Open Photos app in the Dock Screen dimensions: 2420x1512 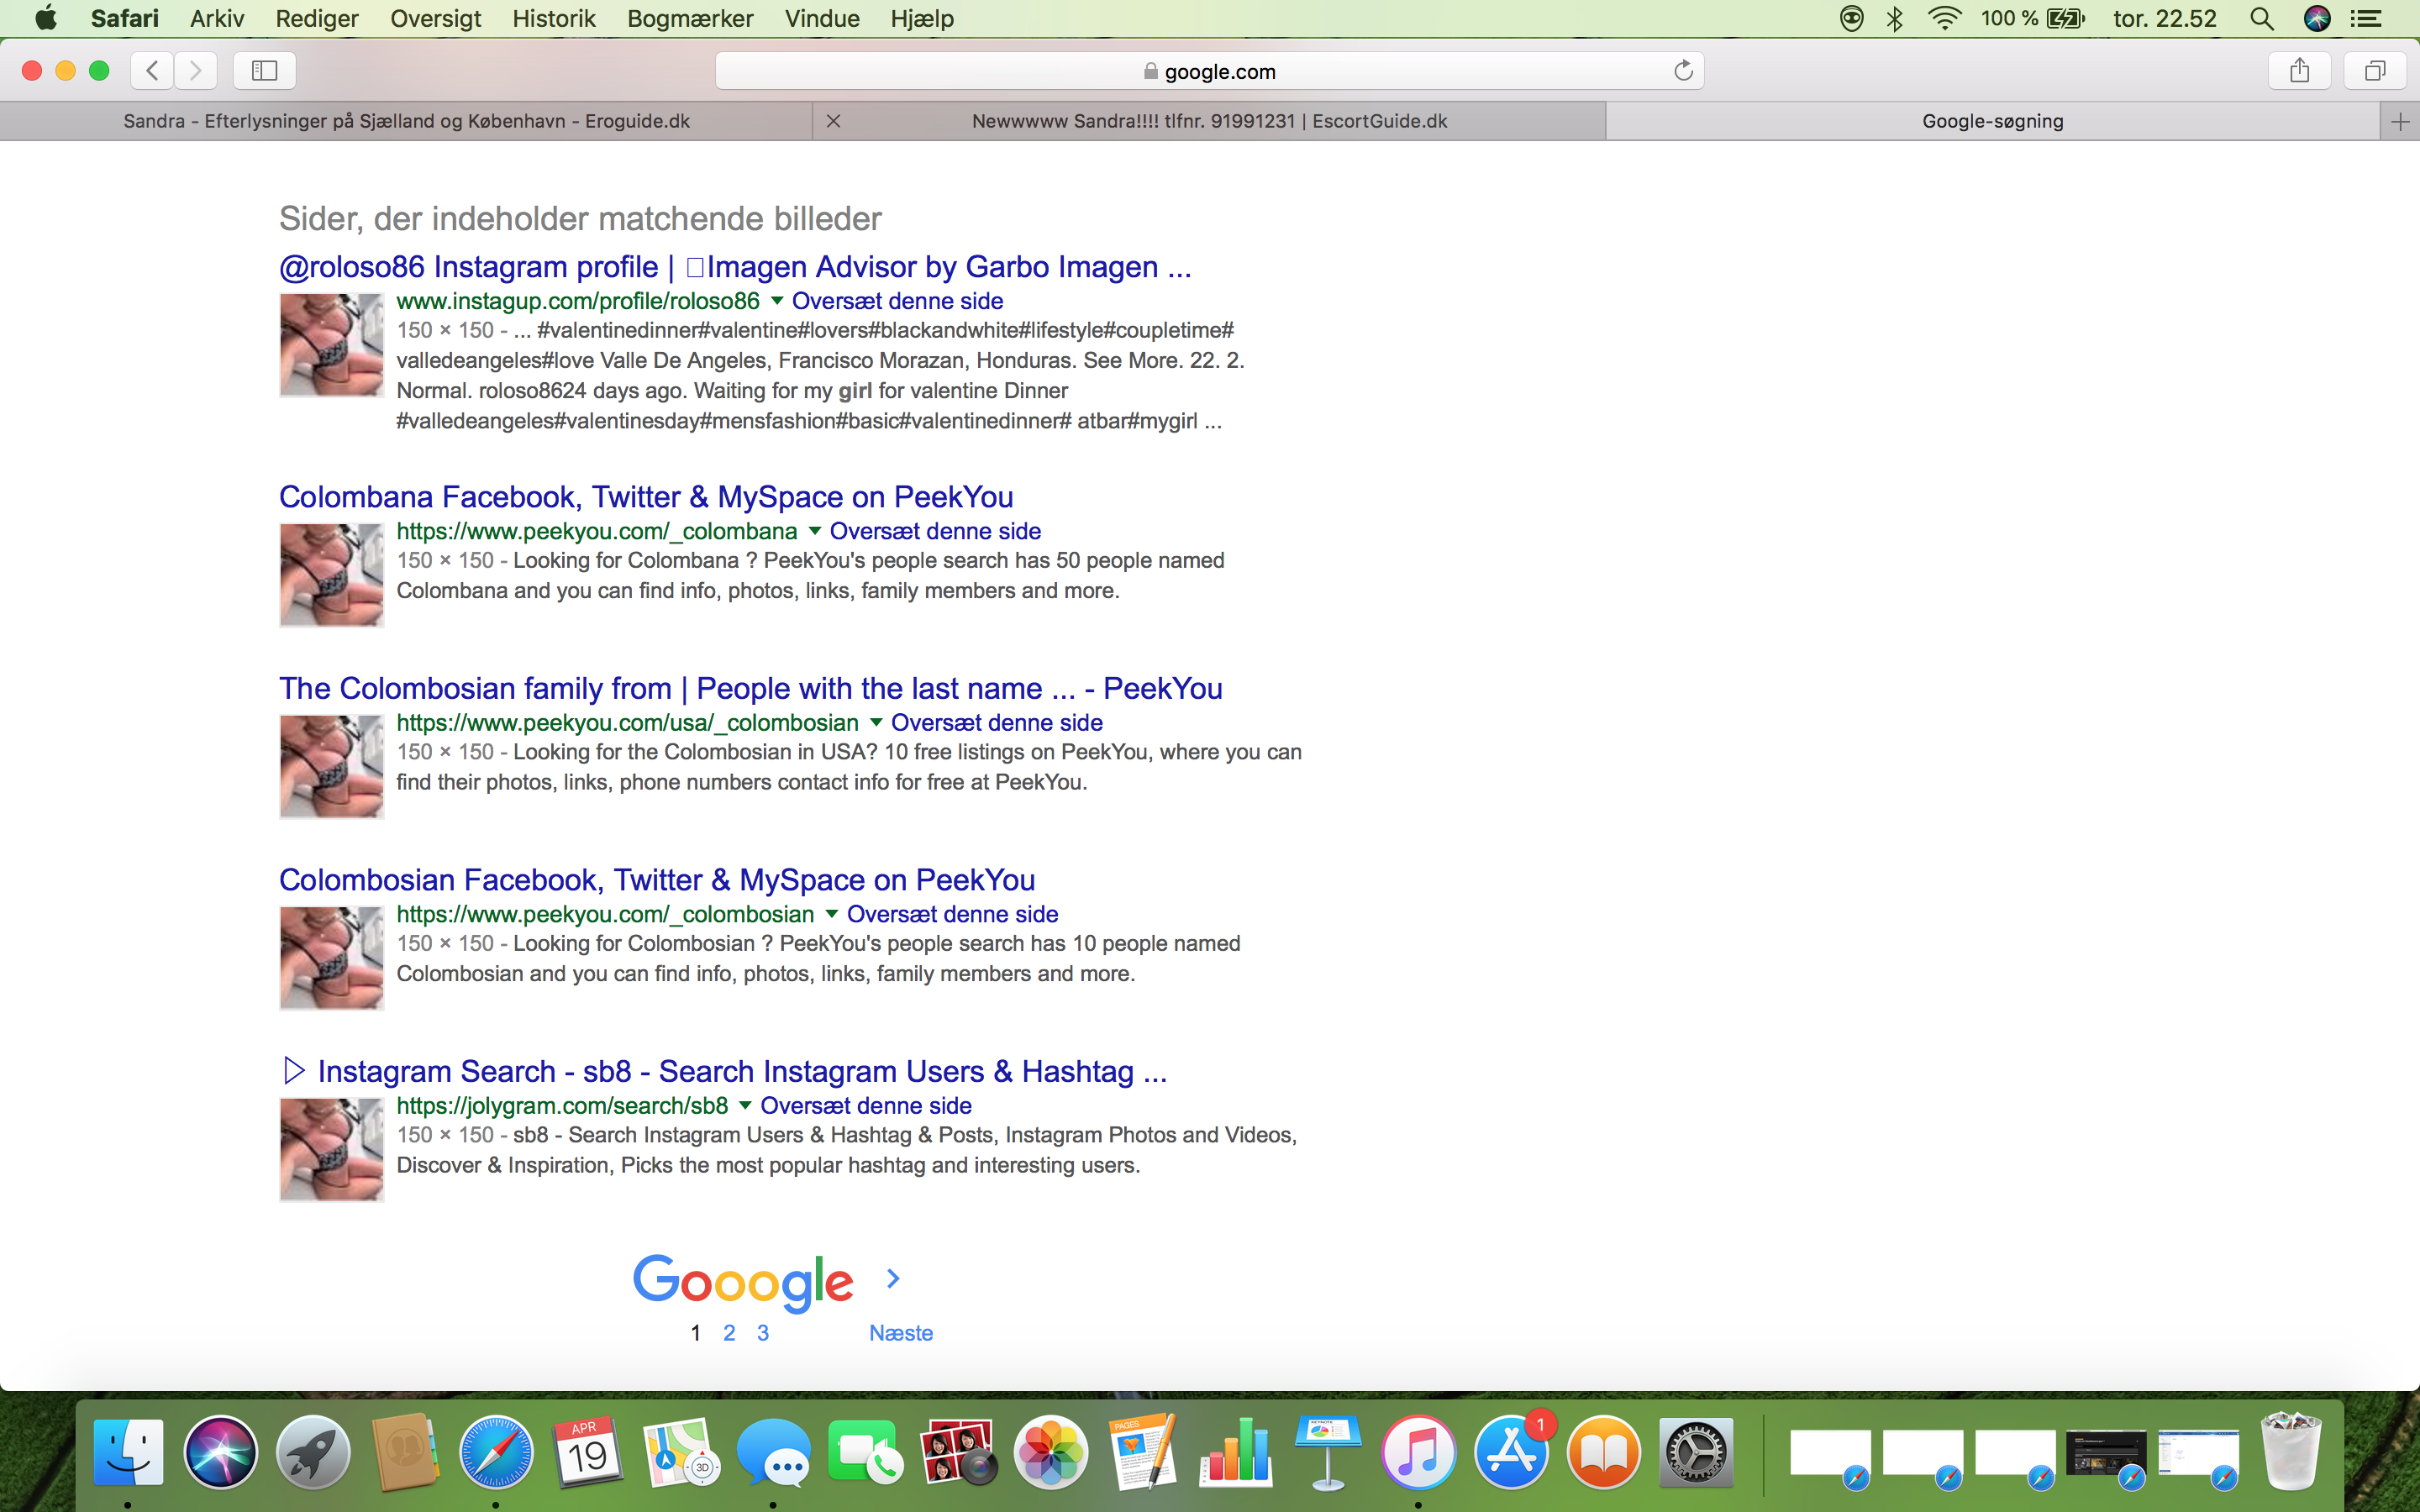tap(1051, 1452)
